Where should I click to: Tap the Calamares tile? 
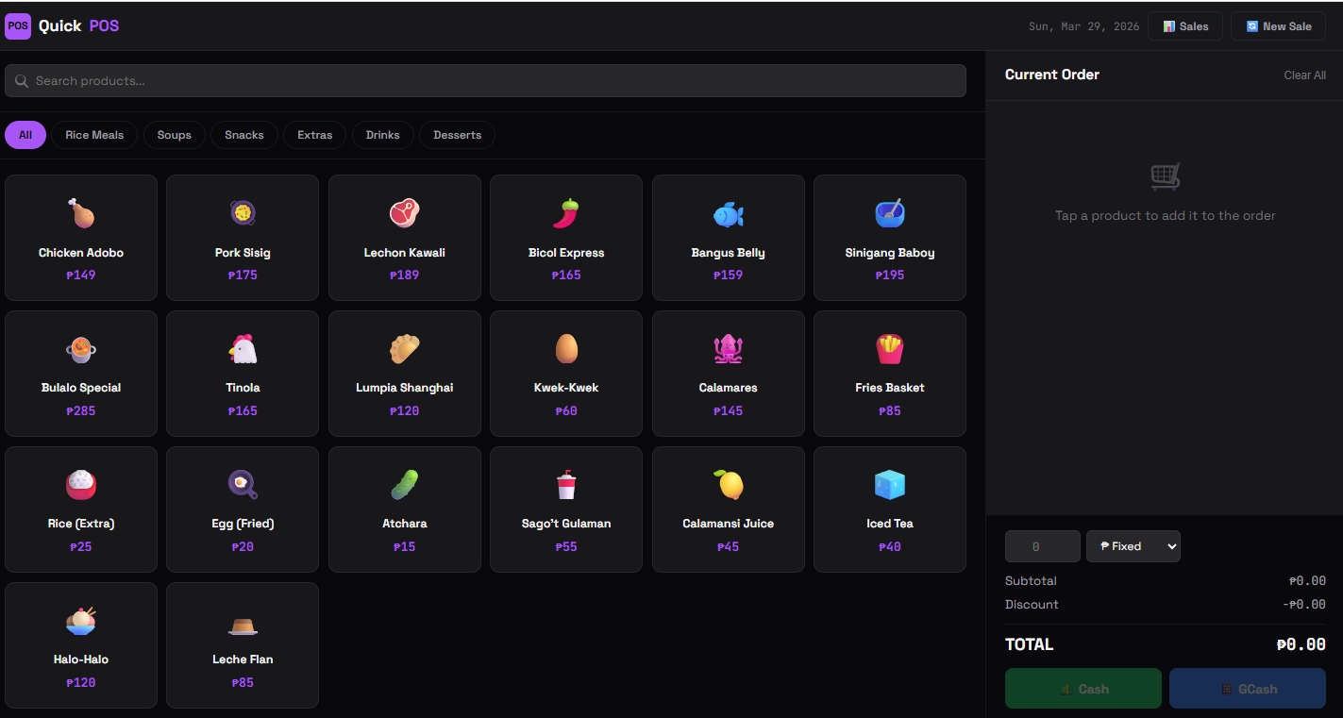[x=728, y=374]
